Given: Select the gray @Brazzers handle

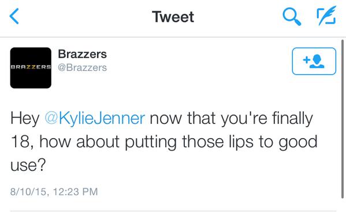Looking at the screenshot, I should (82, 67).
